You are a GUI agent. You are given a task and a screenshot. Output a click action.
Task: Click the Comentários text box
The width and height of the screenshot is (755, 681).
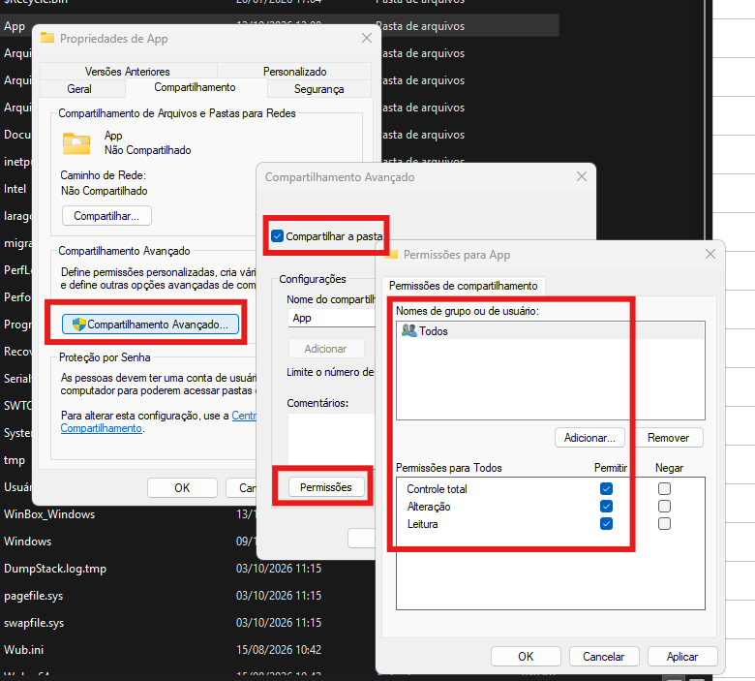point(331,439)
